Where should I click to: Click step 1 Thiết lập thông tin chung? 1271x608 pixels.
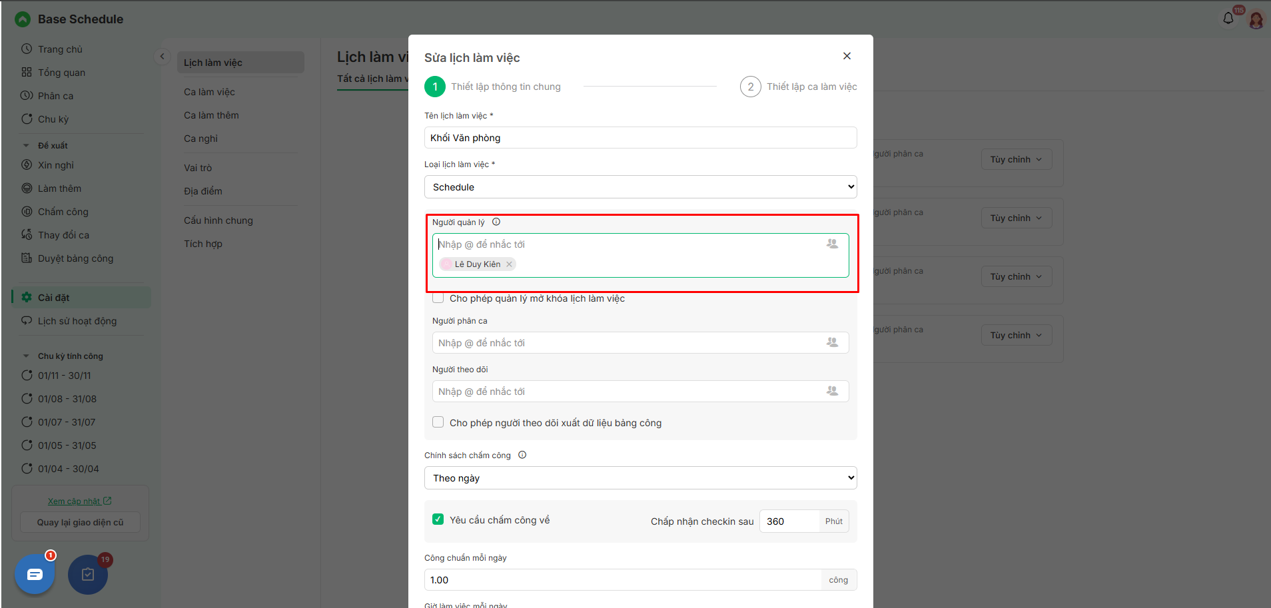pos(493,87)
